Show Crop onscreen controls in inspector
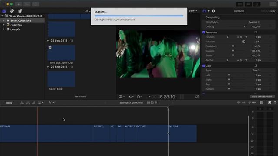The width and height of the screenshot is (278, 156). (x=255, y=65)
